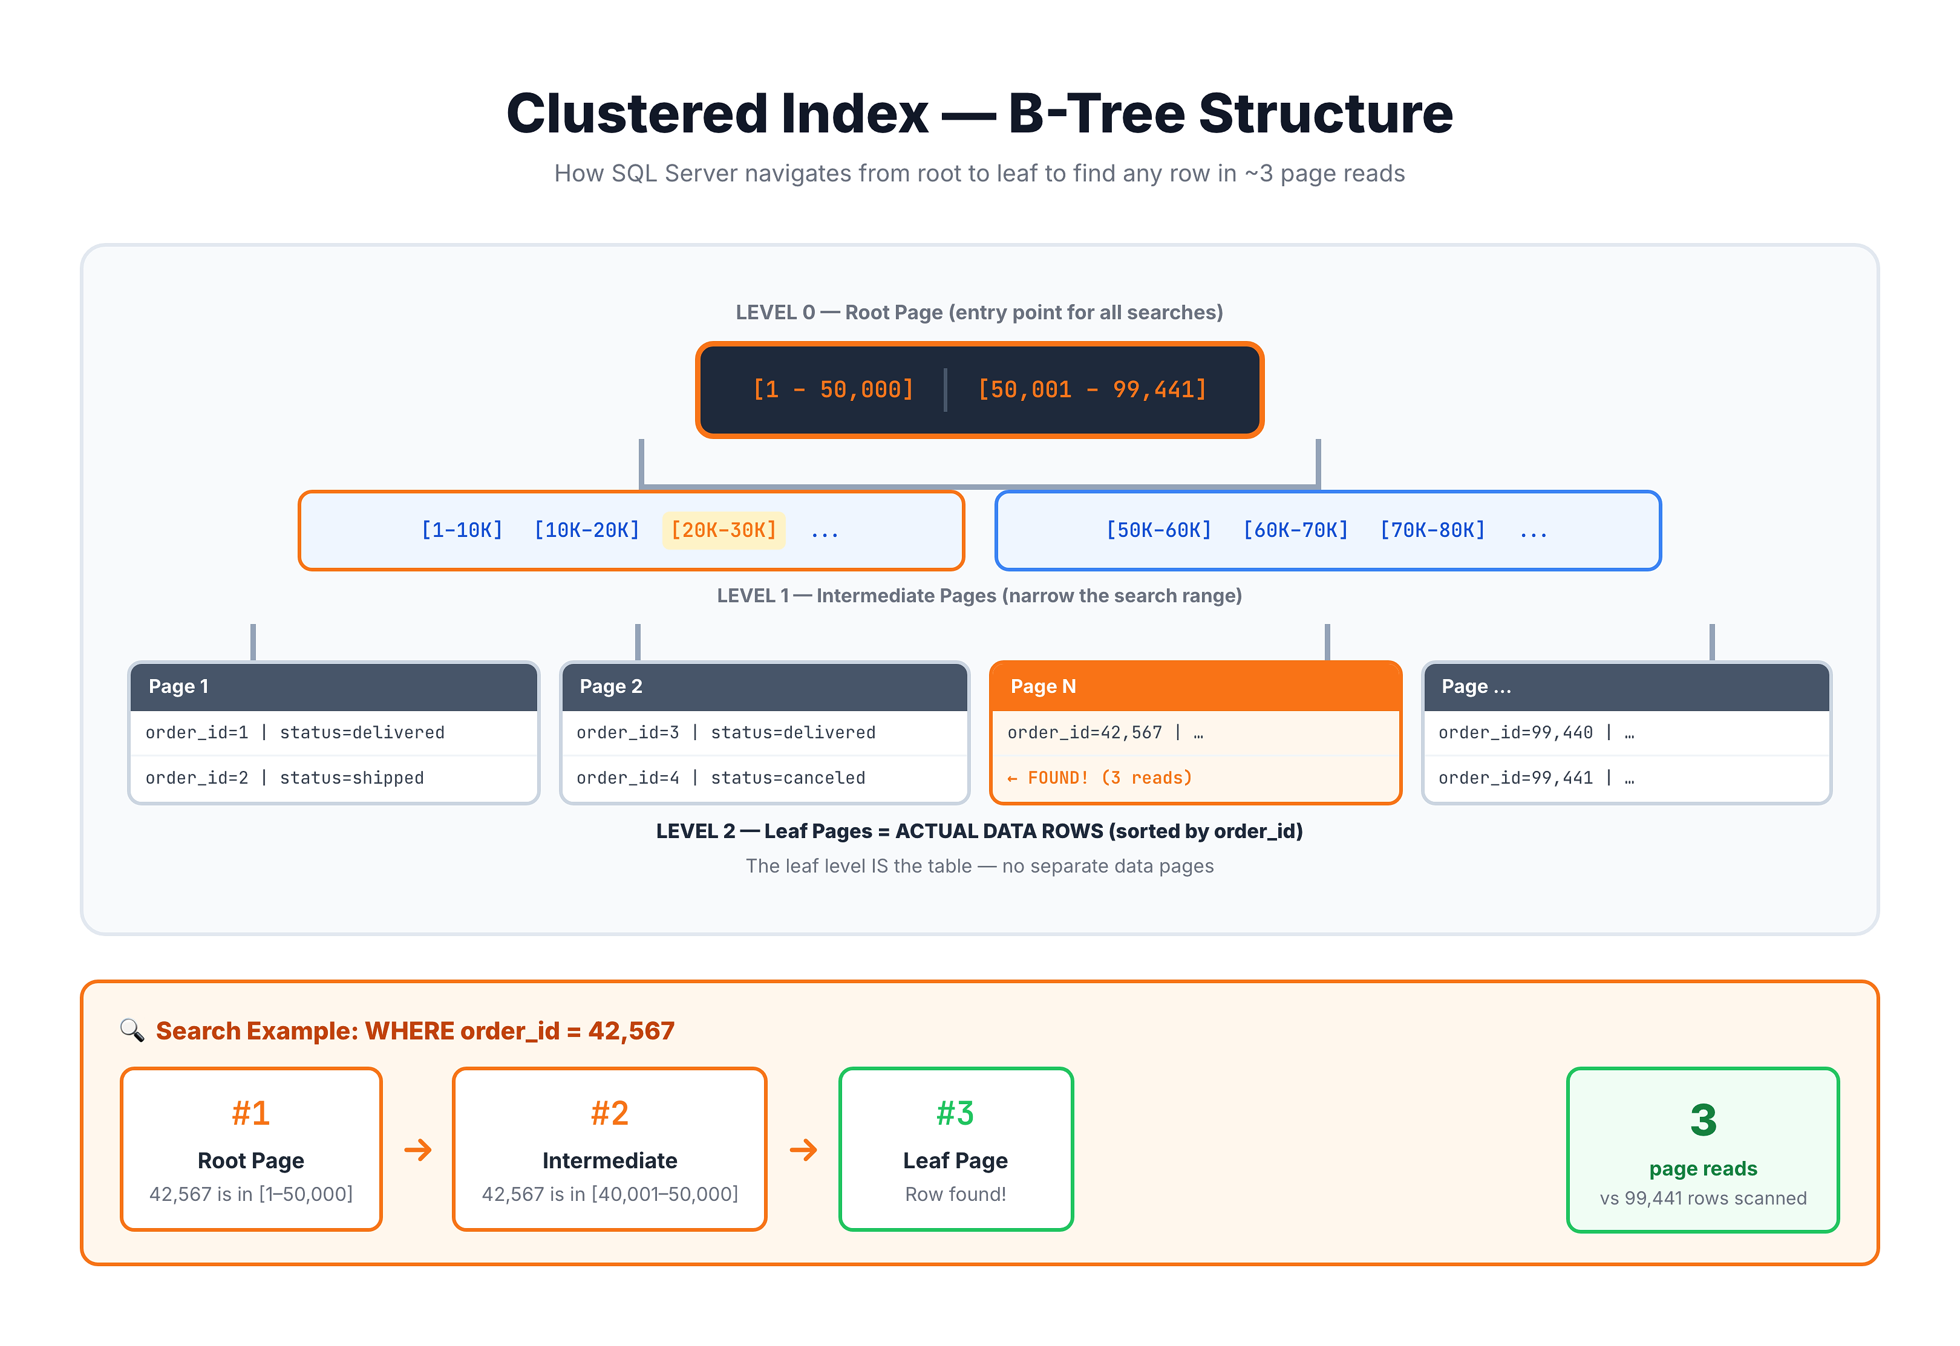
Task: Click the #3 Leaf Page step card
Action: [x=956, y=1149]
